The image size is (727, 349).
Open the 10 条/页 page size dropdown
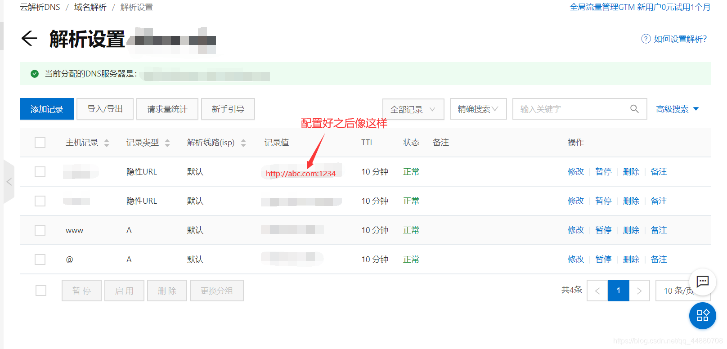click(x=683, y=291)
